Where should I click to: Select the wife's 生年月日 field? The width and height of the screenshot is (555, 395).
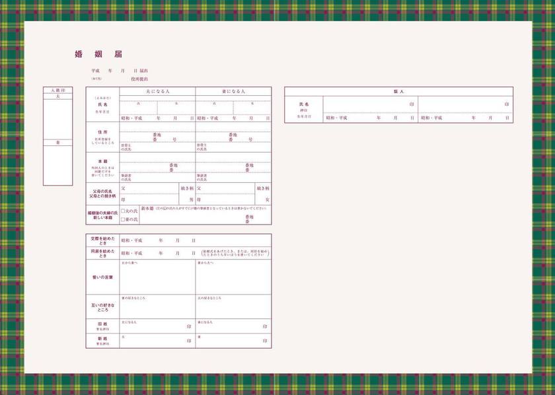[235, 119]
